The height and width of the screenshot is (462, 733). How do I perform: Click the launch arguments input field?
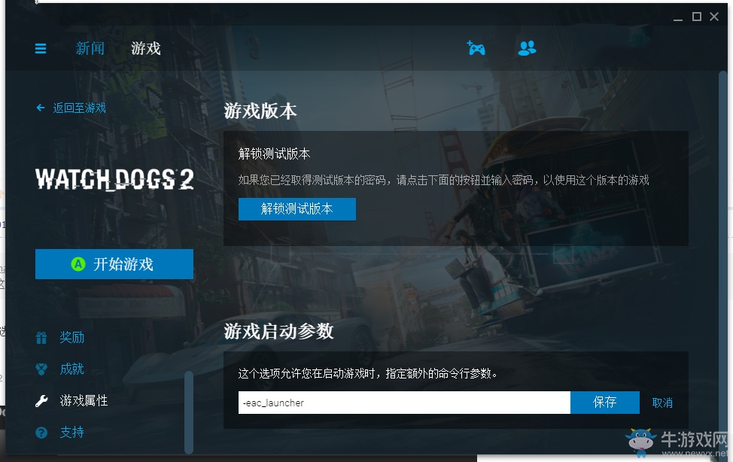404,403
